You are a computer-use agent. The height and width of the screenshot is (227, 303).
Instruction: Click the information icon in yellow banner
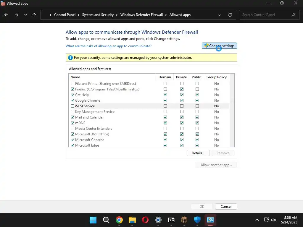click(x=70, y=58)
